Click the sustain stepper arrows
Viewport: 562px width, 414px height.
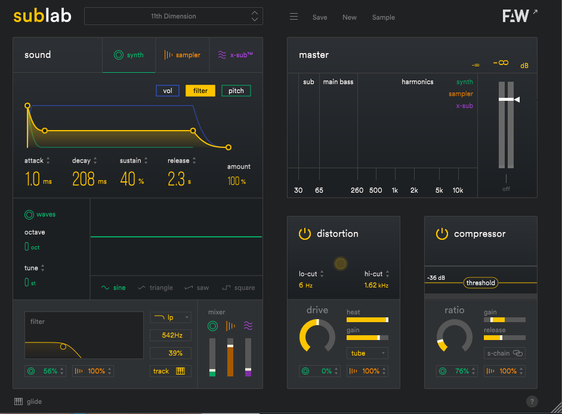[146, 160]
